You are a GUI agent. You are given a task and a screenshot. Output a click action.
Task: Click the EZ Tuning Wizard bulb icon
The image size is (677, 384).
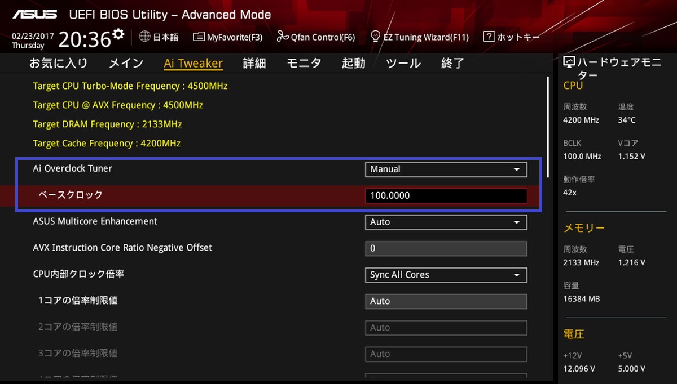tap(375, 37)
